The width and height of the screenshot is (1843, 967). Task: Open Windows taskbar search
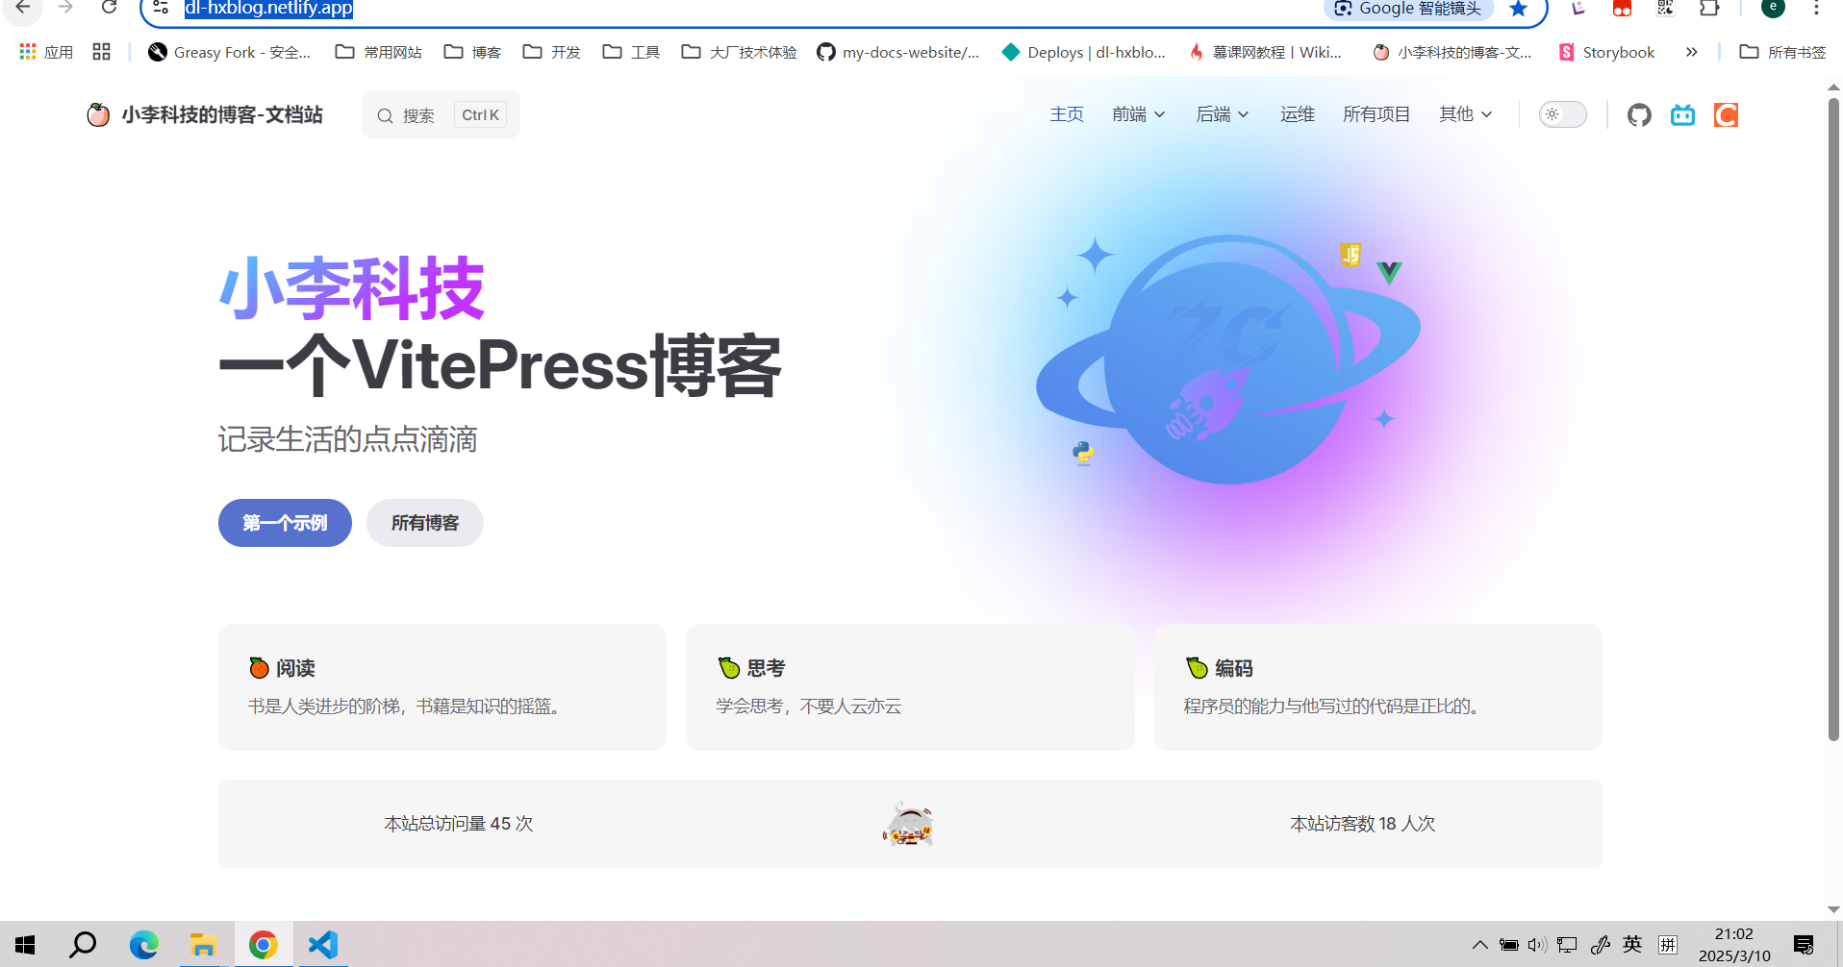tap(83, 945)
